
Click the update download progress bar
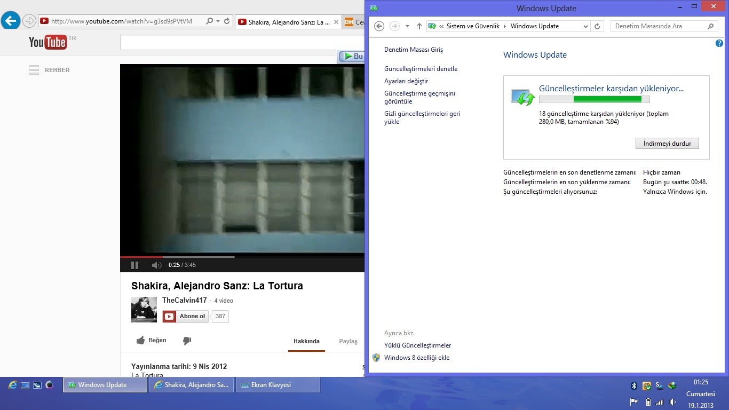point(594,99)
